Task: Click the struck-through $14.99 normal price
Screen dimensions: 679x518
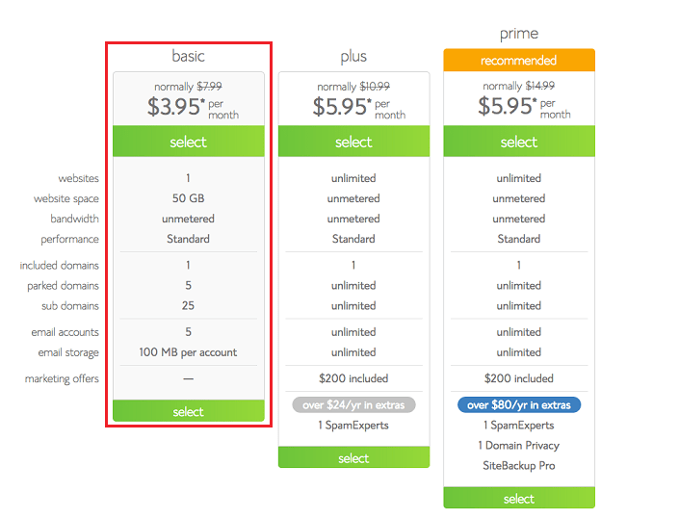Action: 539,86
